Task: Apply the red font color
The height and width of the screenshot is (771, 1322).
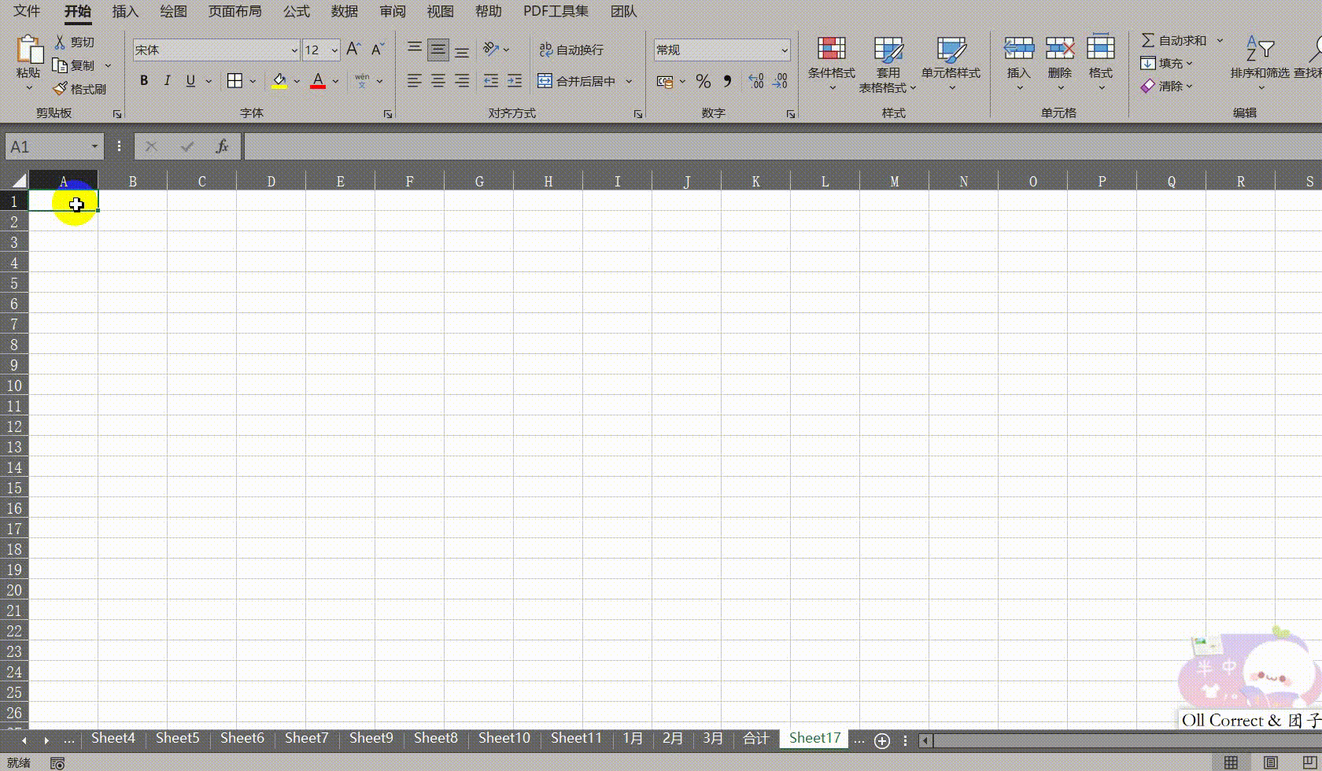Action: pos(318,81)
